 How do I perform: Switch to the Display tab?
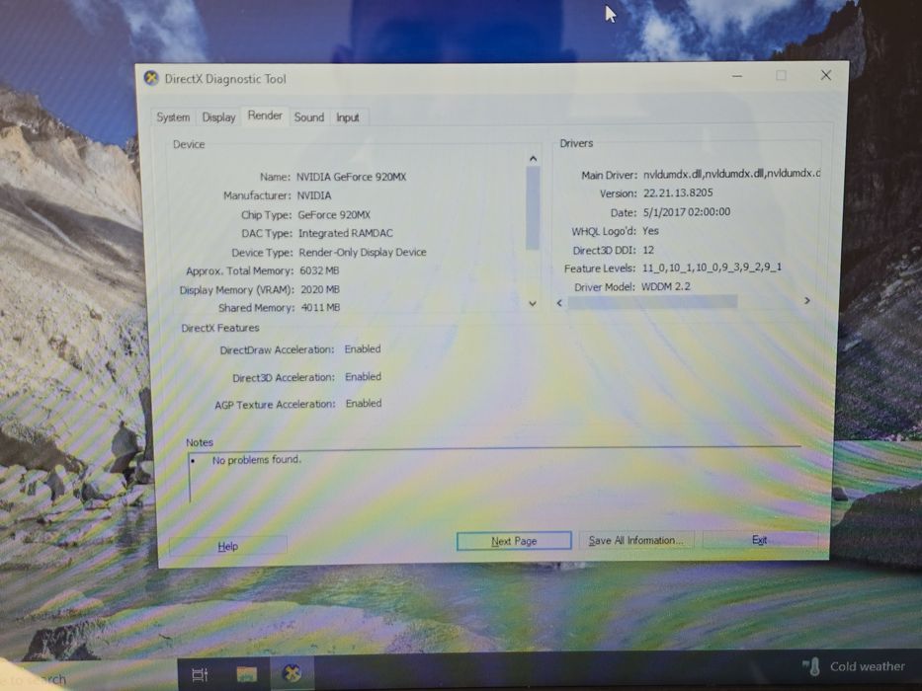click(x=218, y=116)
